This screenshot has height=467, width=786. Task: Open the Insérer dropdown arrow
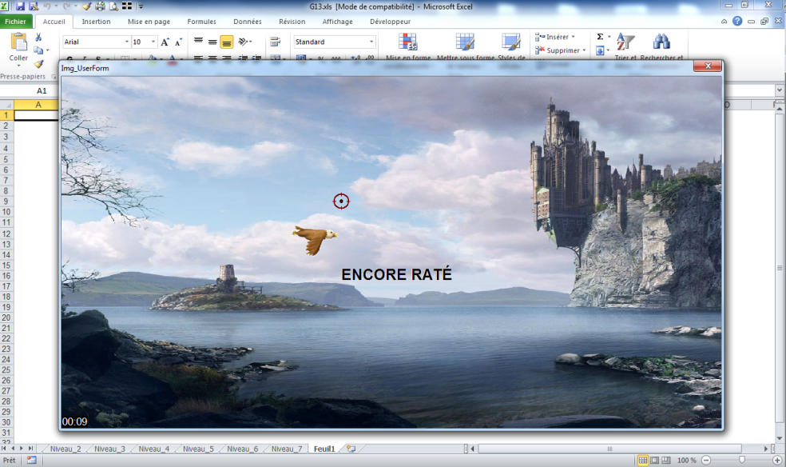[x=573, y=37]
